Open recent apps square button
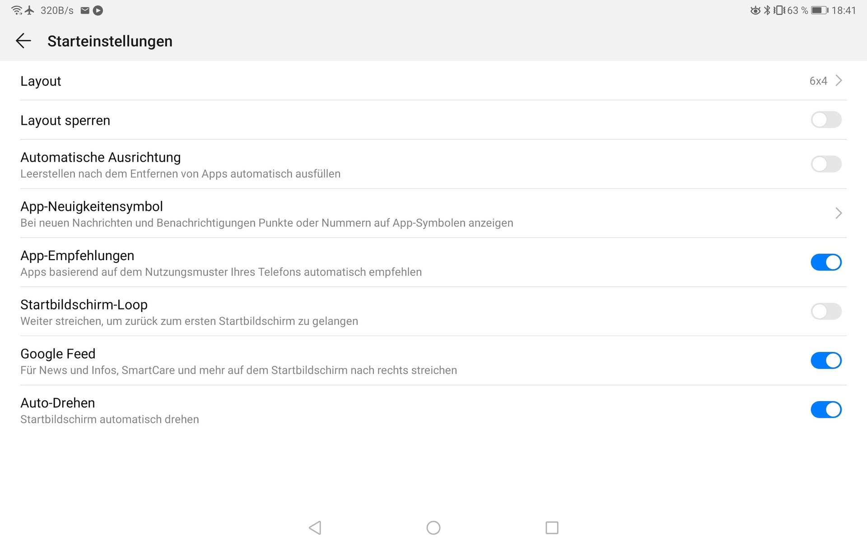This screenshot has width=867, height=542. (552, 528)
